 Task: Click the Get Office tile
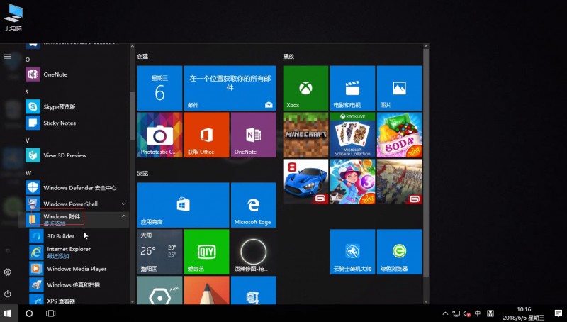[206, 135]
